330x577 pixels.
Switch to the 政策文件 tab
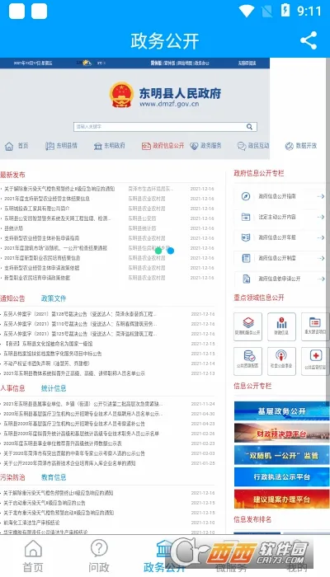click(x=54, y=298)
